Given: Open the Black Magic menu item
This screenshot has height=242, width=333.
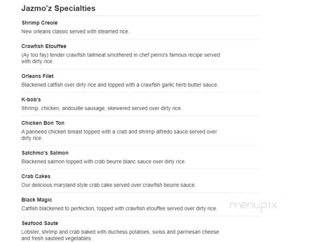Looking at the screenshot, I should coord(36,200).
